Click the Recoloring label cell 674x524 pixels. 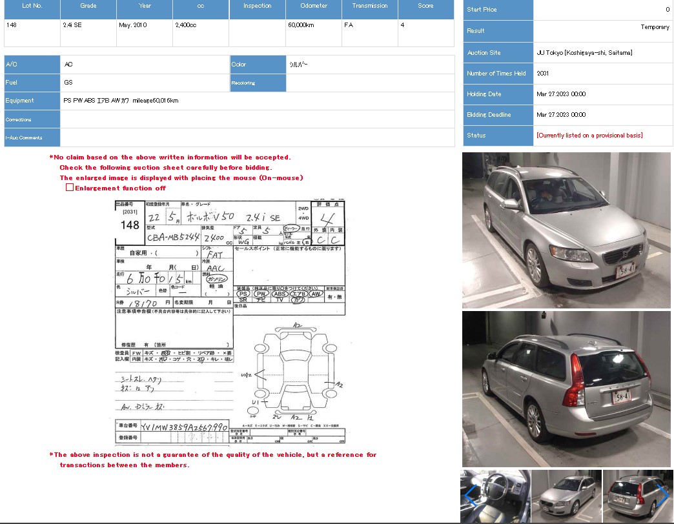(258, 83)
